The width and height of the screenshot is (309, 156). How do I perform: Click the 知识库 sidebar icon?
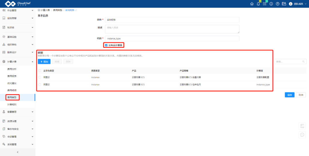point(4,27)
